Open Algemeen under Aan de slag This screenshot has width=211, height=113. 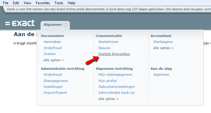[x=161, y=75]
